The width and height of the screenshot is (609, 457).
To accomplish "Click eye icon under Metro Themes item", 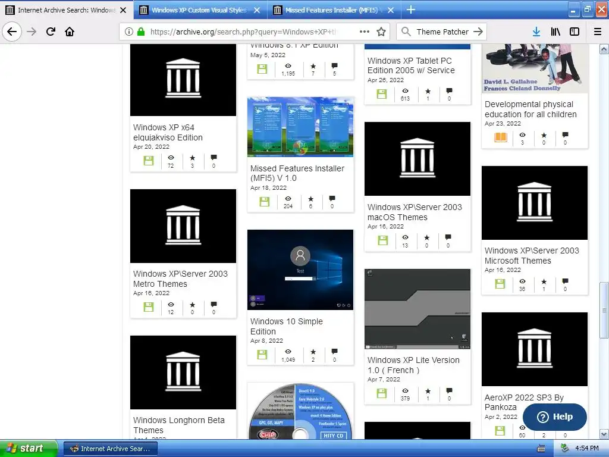I will (x=171, y=304).
